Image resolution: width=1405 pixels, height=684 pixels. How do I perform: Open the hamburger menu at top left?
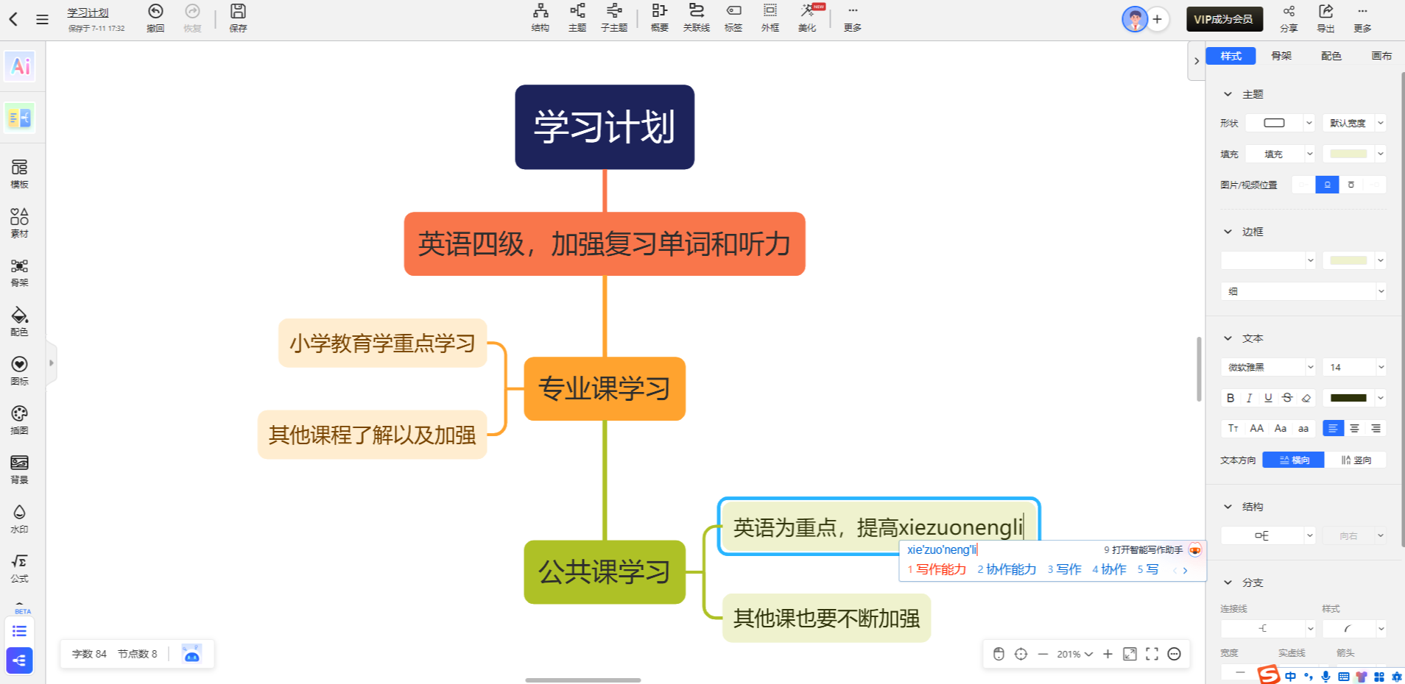coord(42,20)
